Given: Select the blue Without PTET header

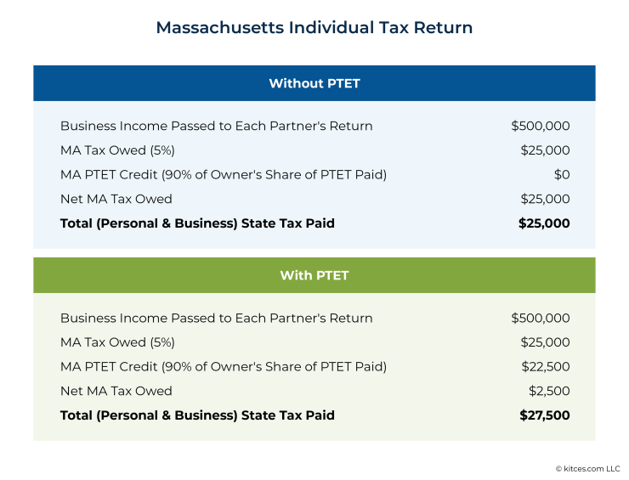Looking at the screenshot, I should pyautogui.click(x=314, y=83).
